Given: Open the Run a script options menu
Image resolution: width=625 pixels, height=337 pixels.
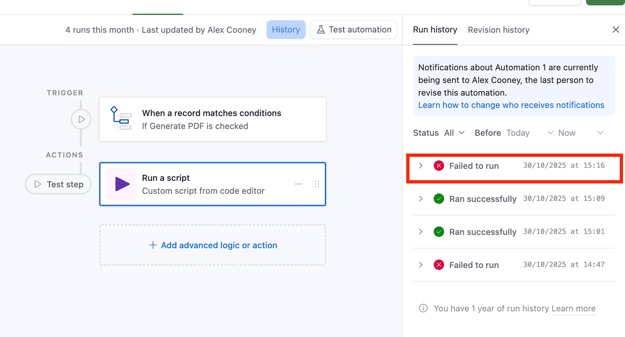Looking at the screenshot, I should (x=298, y=184).
